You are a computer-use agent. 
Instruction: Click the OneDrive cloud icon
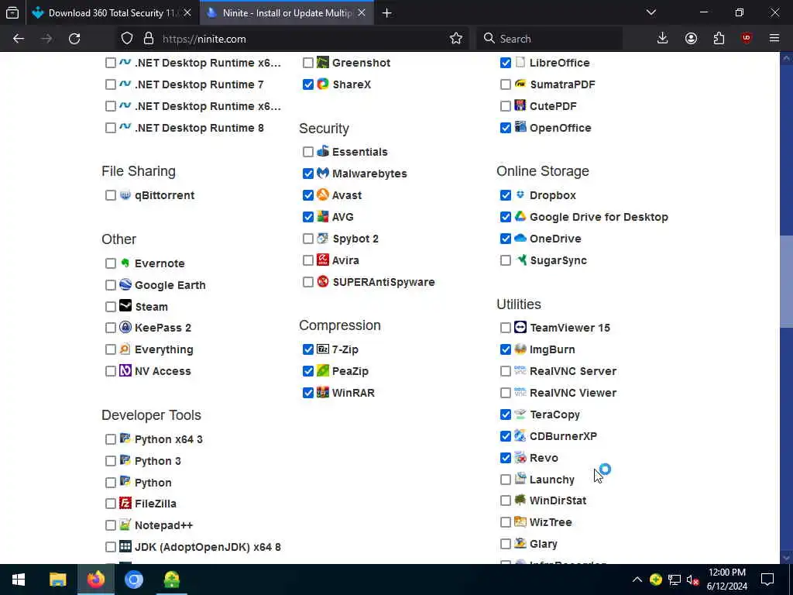[x=520, y=239]
